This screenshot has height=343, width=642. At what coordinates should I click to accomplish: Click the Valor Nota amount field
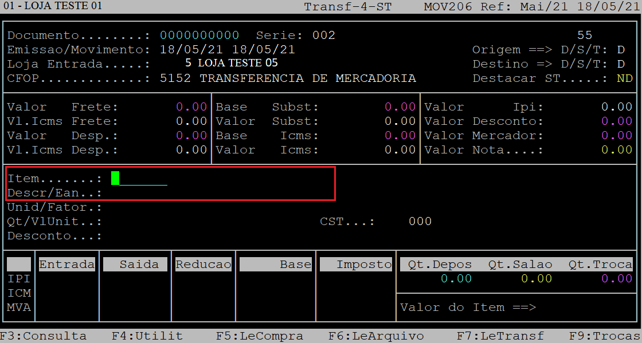(x=616, y=150)
